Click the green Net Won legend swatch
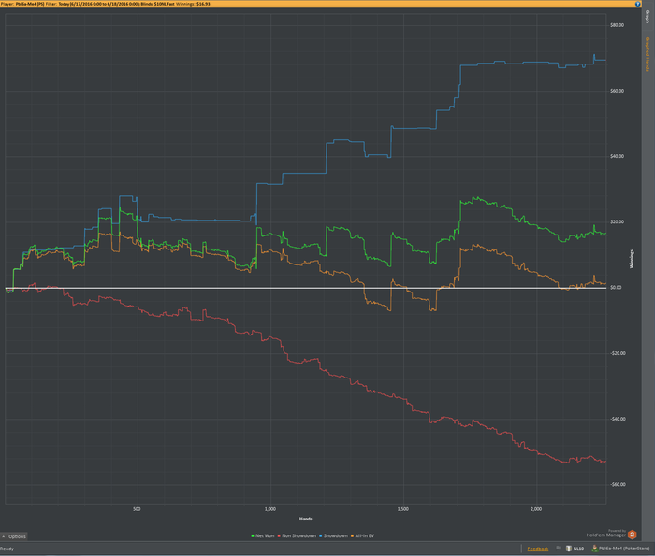The image size is (655, 556). (253, 536)
